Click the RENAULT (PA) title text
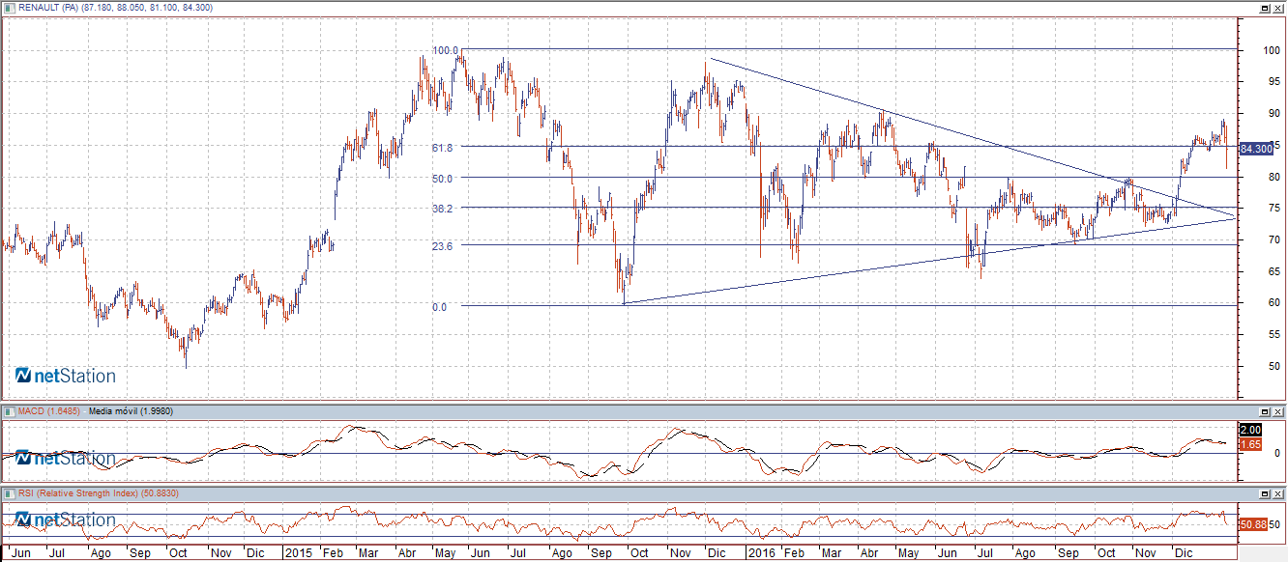Image resolution: width=1288 pixels, height=562 pixels. [x=48, y=8]
